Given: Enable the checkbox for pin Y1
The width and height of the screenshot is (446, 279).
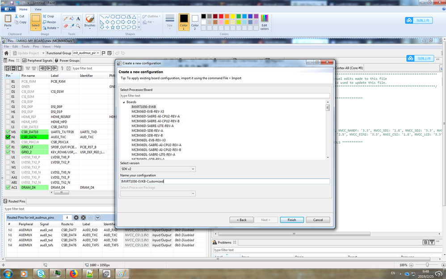Looking at the screenshot, I should pyautogui.click(x=8, y=173).
